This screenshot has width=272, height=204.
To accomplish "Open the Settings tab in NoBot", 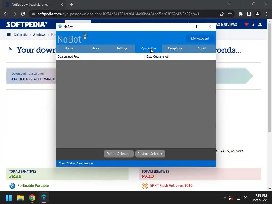I will point(122,48).
